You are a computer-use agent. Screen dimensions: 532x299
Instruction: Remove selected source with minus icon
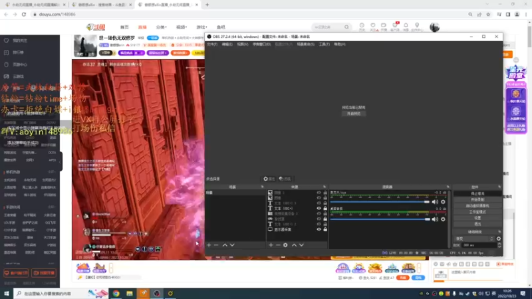pos(278,245)
